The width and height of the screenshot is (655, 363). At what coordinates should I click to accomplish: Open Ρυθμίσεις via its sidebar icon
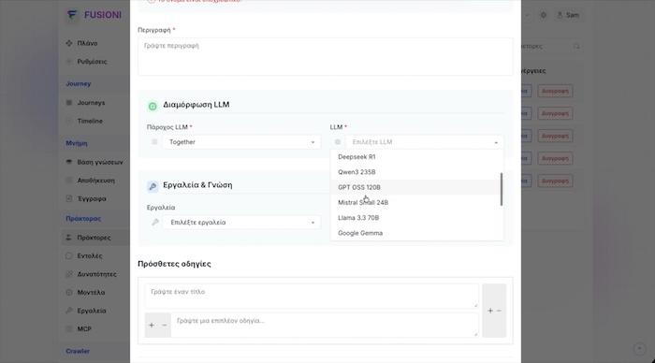(x=69, y=62)
